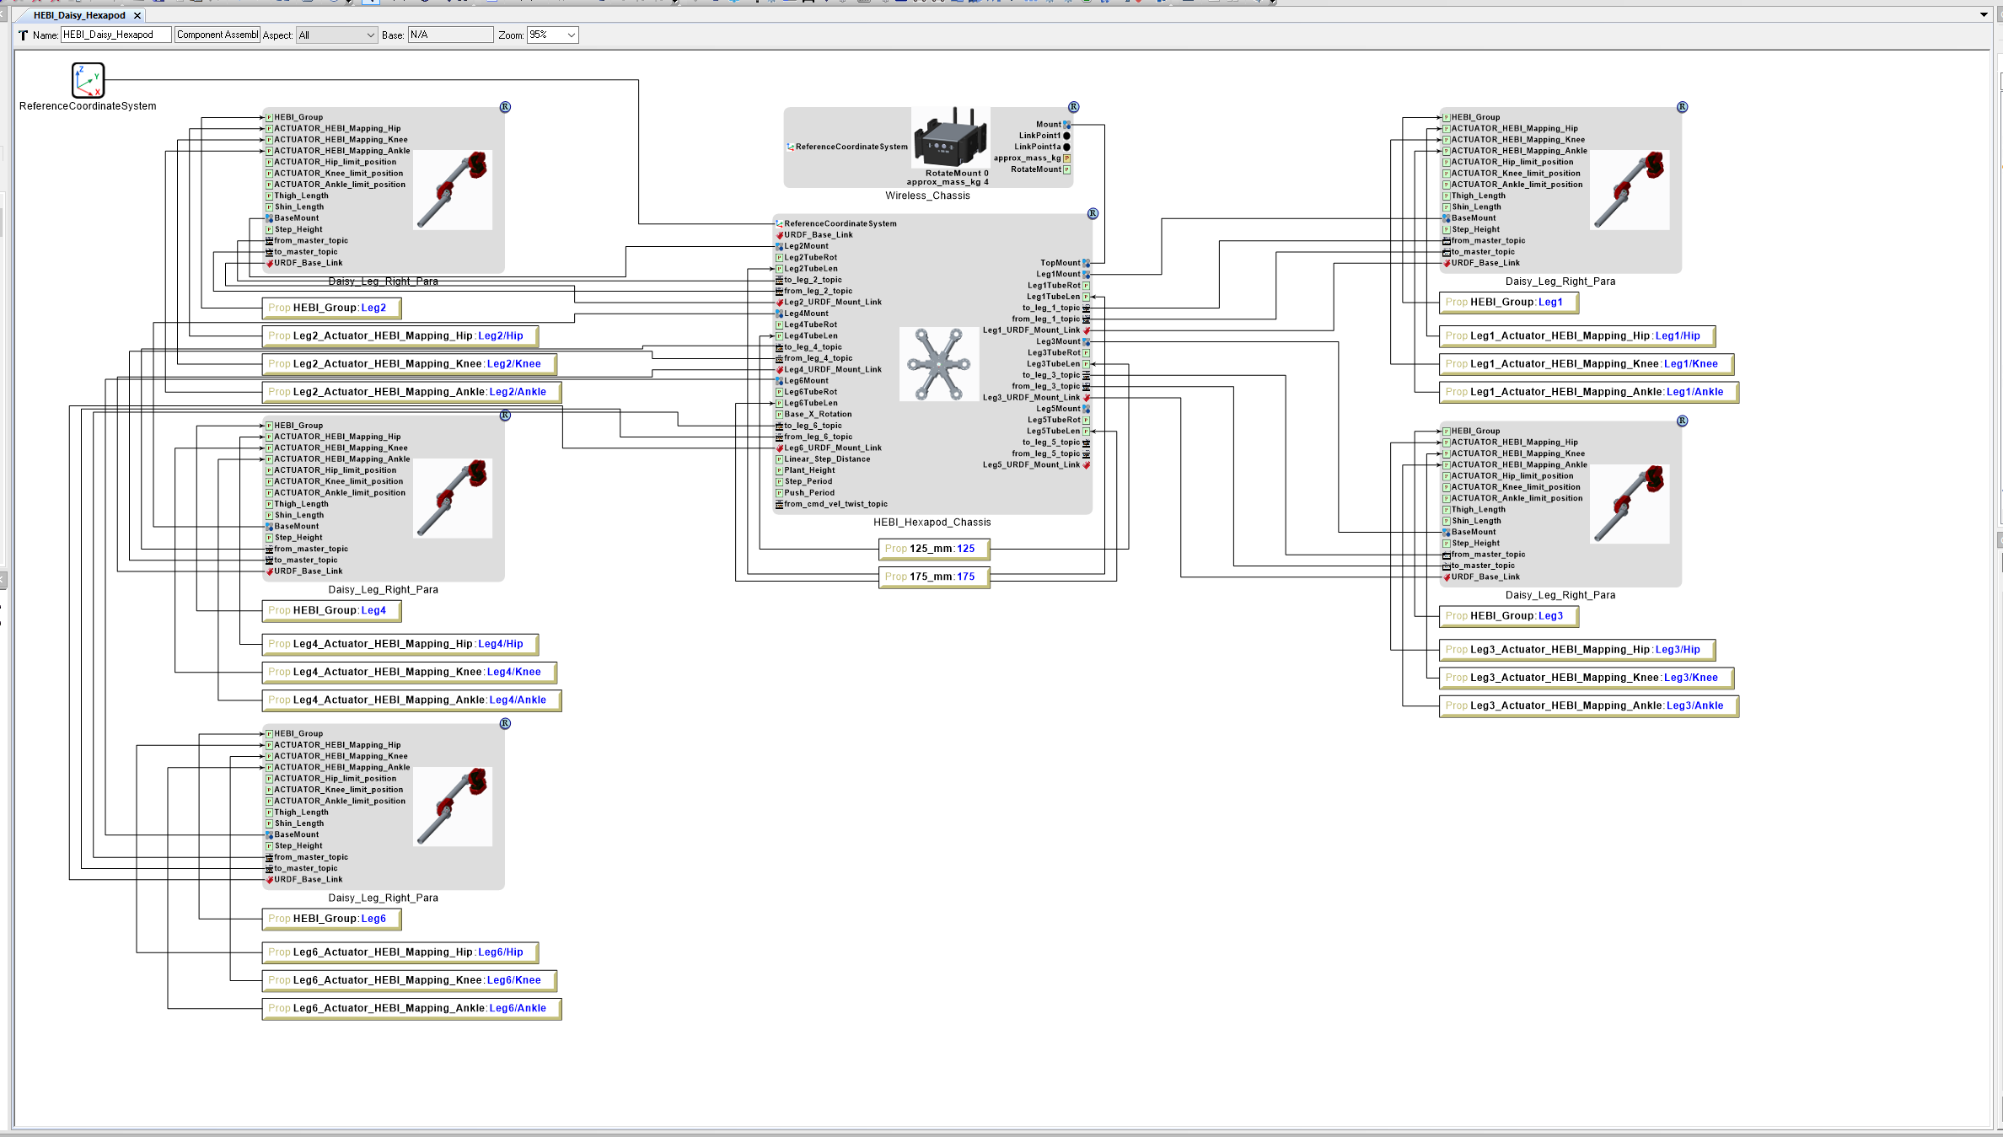Click the Prop 125_mm:125 property box
This screenshot has width=2003, height=1137.
point(933,549)
